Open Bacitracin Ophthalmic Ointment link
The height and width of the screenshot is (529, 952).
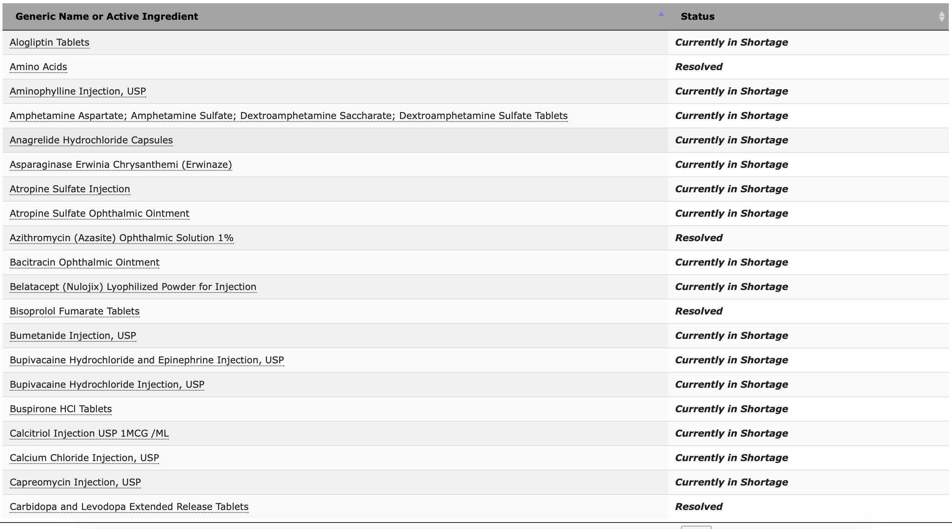click(x=84, y=262)
